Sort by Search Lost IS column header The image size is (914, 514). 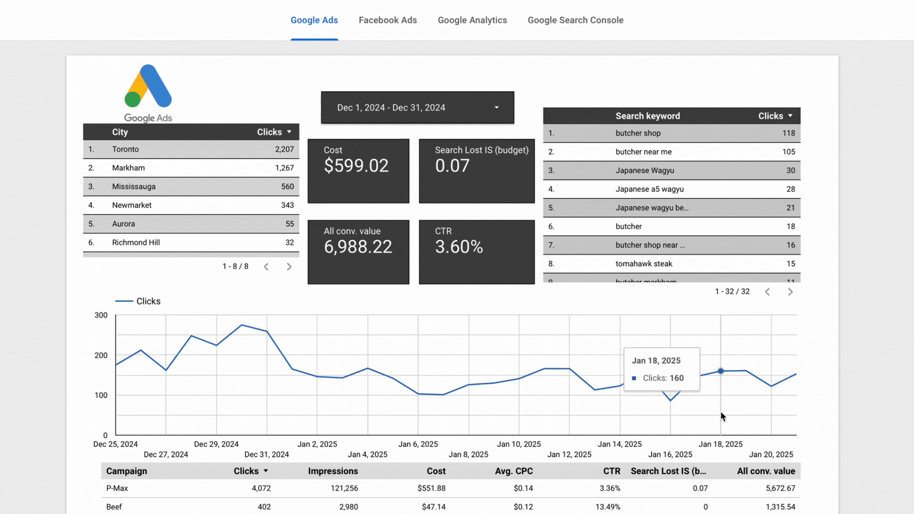point(668,471)
